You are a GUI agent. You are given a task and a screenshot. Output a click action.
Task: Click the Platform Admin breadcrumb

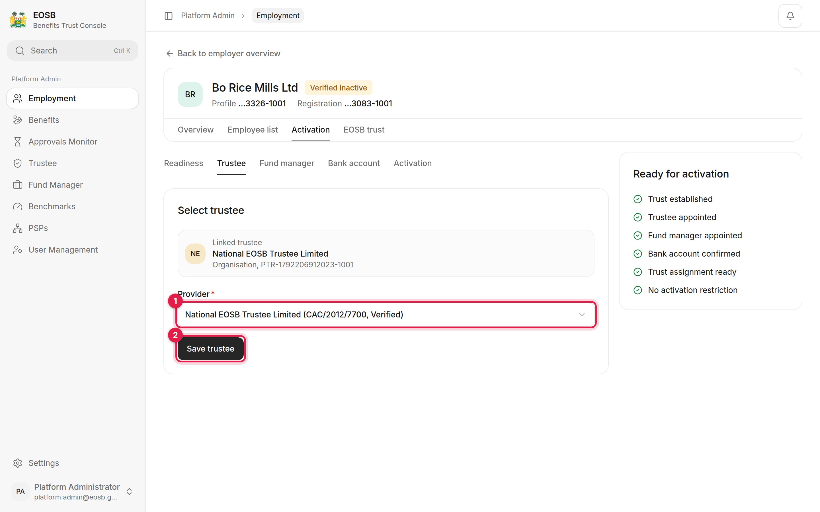[208, 16]
